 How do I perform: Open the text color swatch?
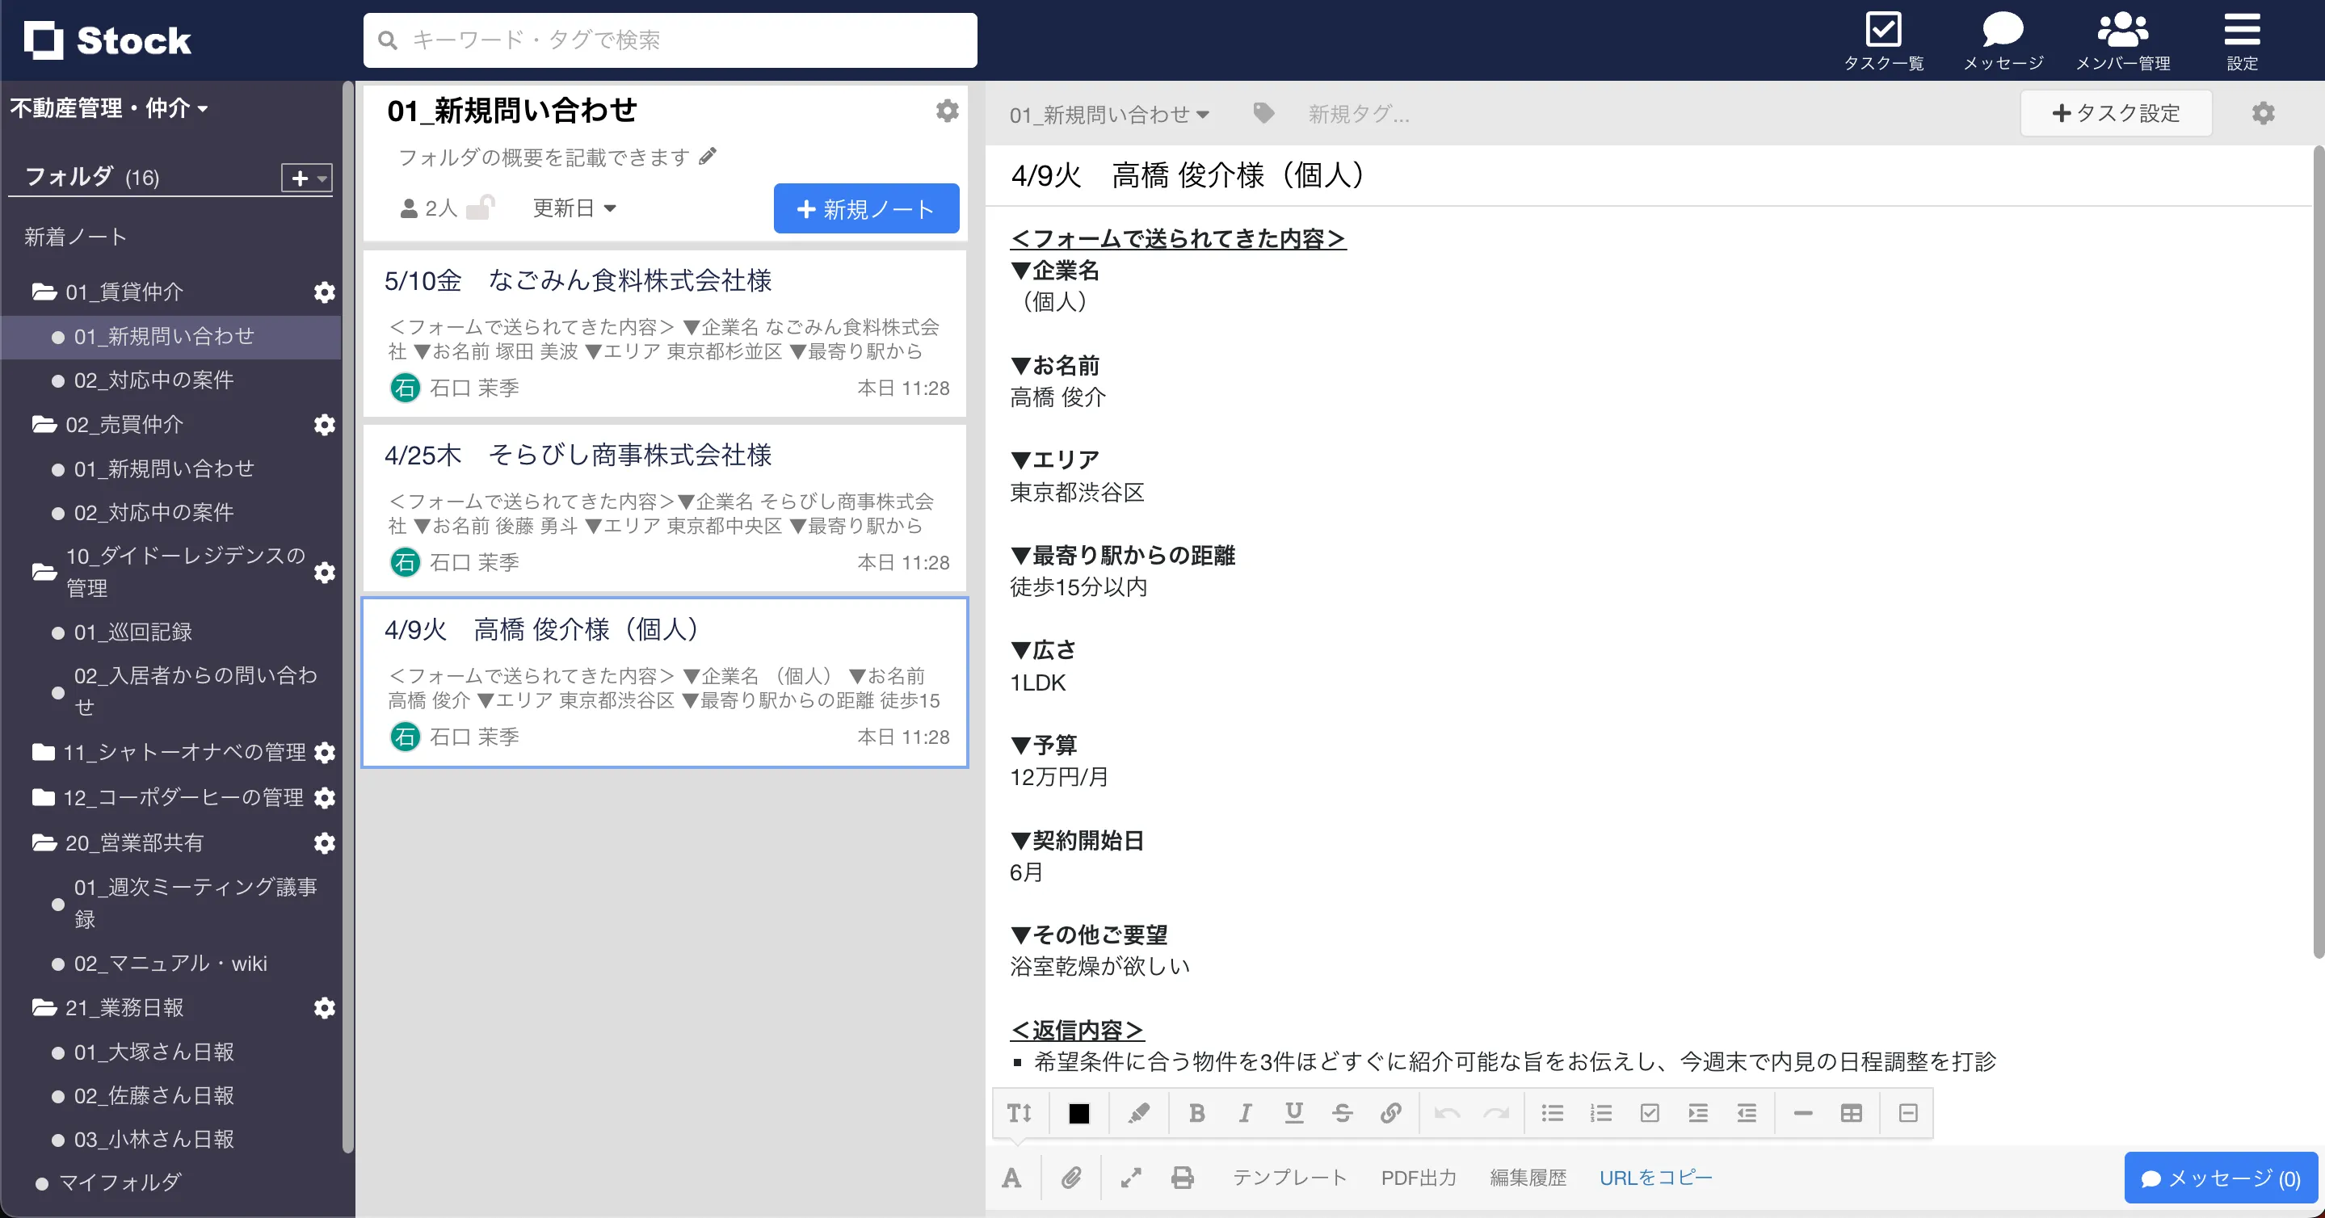coord(1079,1112)
